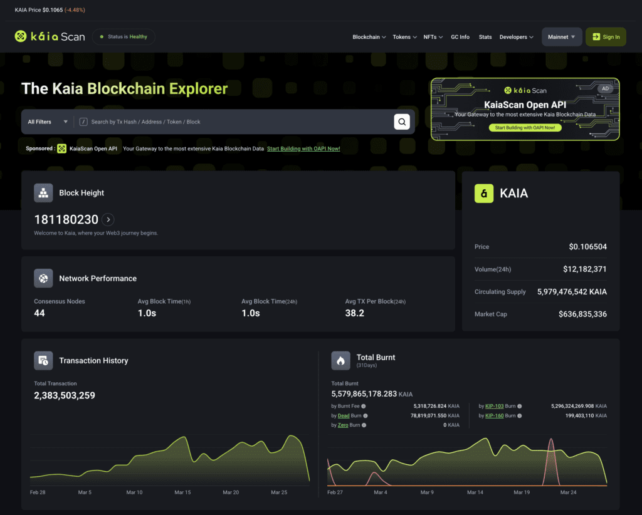
Task: Open the All Filters dropdown
Action: point(48,122)
